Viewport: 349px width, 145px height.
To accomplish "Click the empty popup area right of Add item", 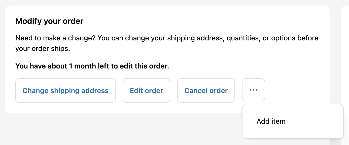I will (317, 121).
